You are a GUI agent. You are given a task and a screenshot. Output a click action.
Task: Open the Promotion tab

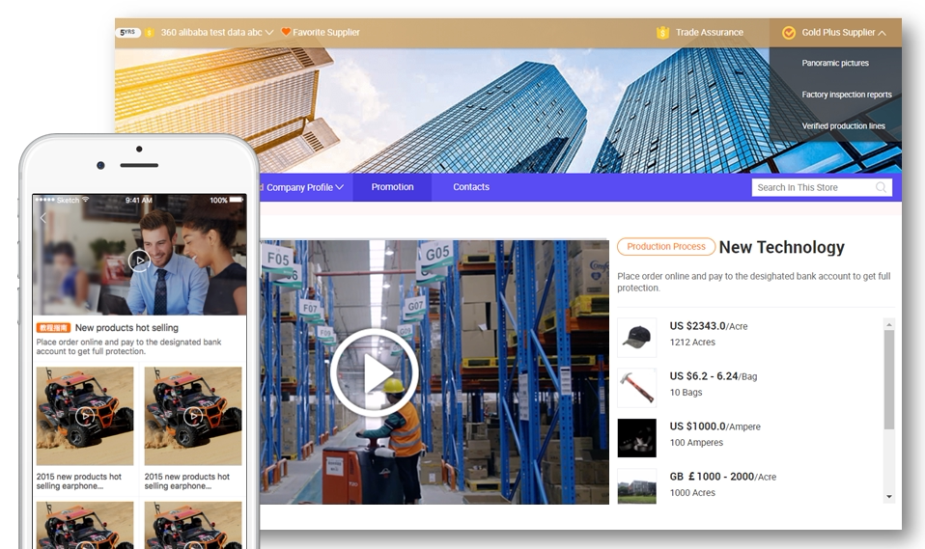tap(392, 187)
